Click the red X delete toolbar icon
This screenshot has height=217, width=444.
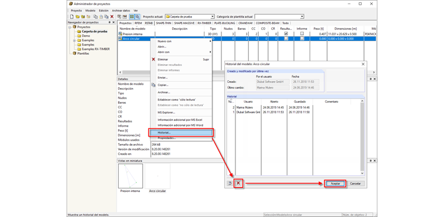pyautogui.click(x=112, y=17)
